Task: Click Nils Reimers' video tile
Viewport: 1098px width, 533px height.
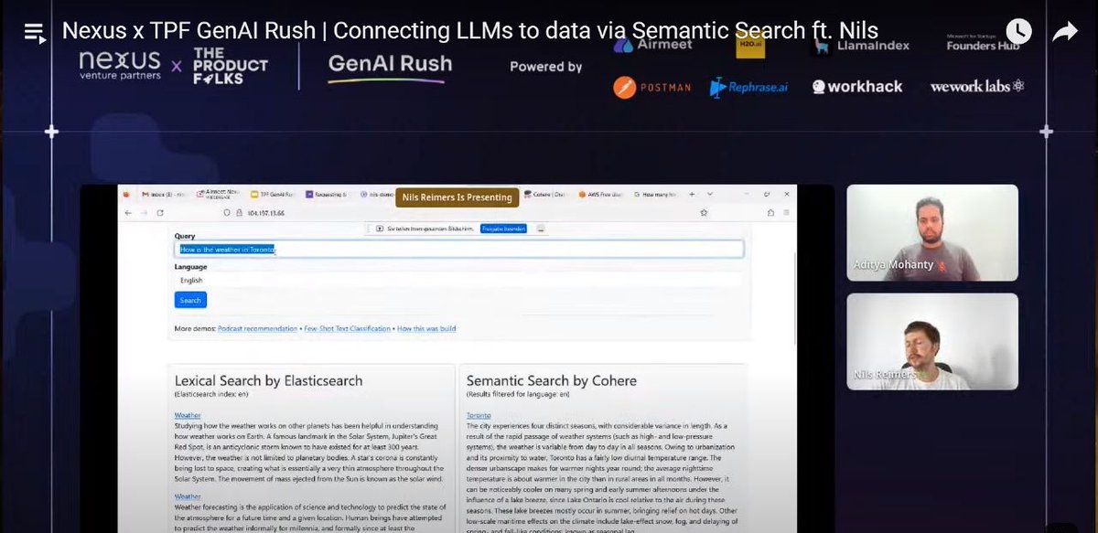Action: (x=931, y=341)
